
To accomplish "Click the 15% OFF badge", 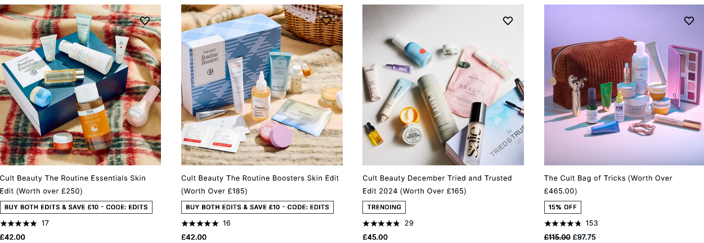I will (x=563, y=207).
